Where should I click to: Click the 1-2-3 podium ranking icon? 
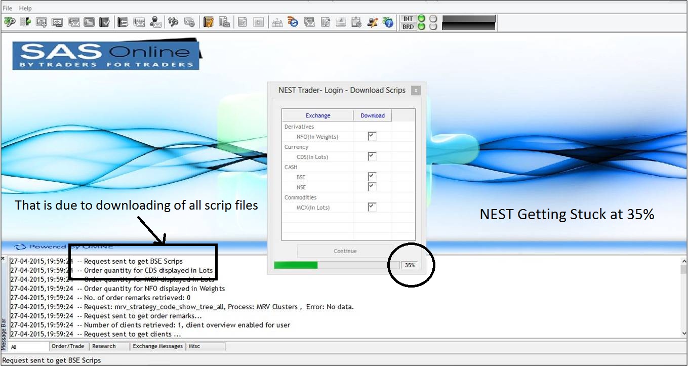tap(277, 22)
